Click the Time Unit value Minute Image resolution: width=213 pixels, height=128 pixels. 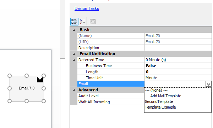(x=178, y=78)
